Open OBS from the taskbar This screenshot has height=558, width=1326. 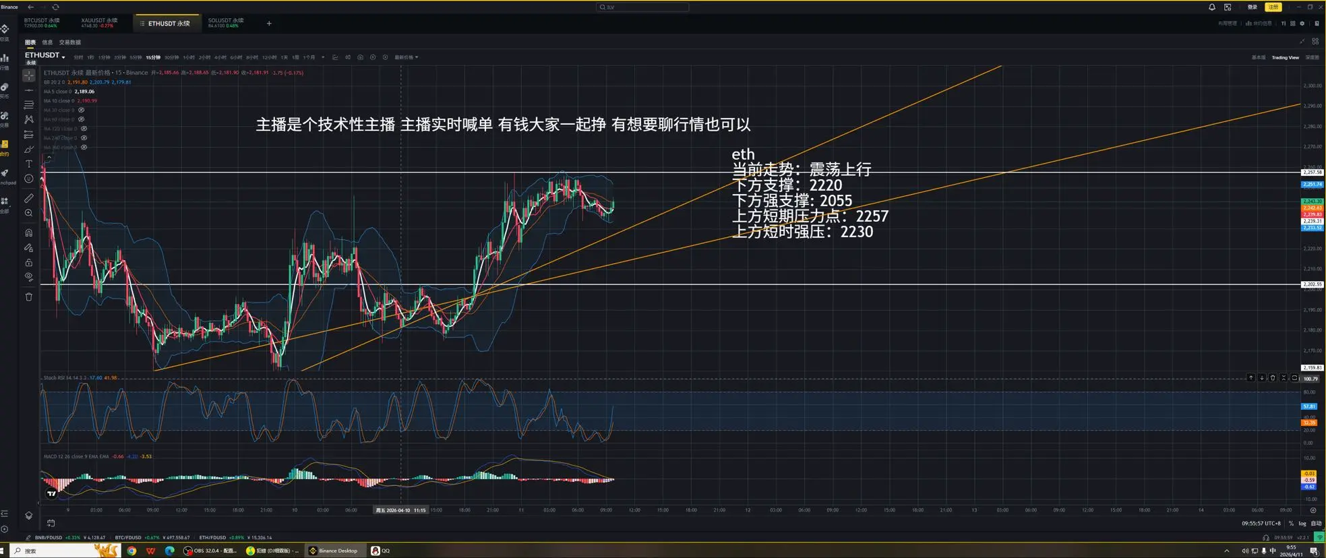[211, 551]
